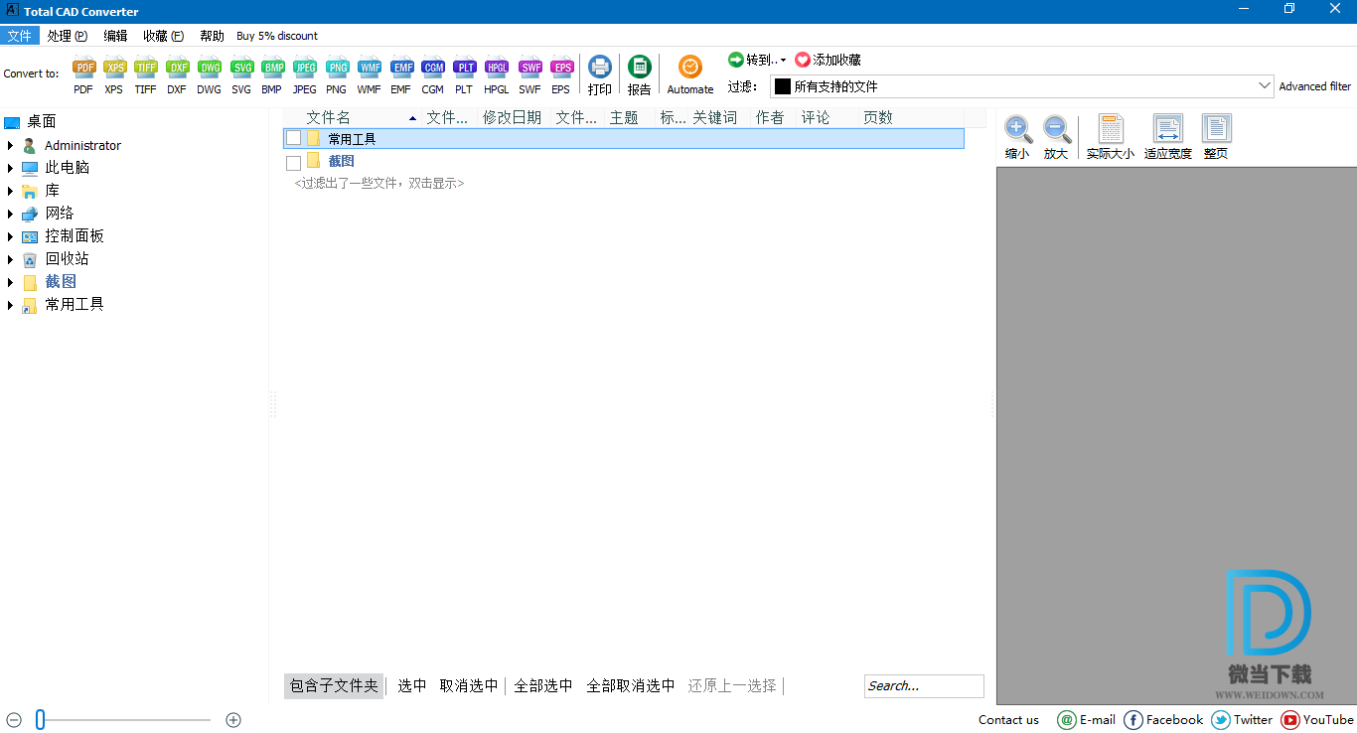The height and width of the screenshot is (733, 1357).
Task: Decrease thumbnail size minus icon
Action: click(14, 720)
